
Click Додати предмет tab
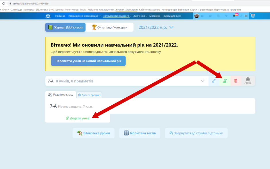[x=89, y=95]
